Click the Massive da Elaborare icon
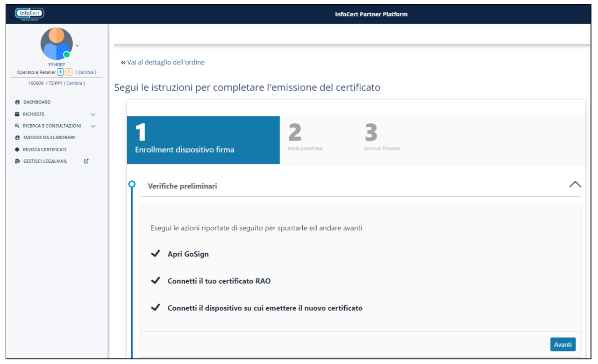Screen dimensions: 598x364 click(18, 138)
